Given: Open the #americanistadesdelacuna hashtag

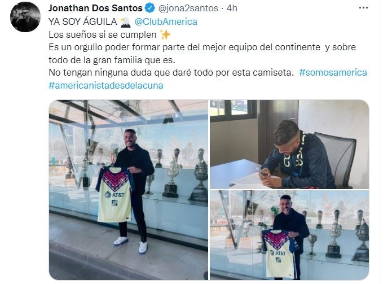Looking at the screenshot, I should pyautogui.click(x=106, y=86).
